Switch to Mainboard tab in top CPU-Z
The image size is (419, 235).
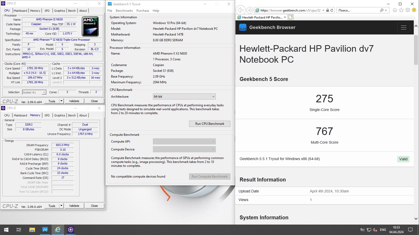(20, 11)
